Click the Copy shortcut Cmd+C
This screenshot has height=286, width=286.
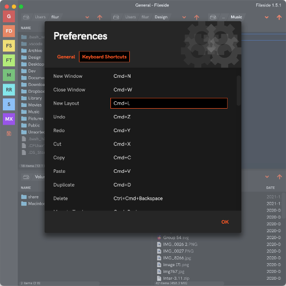pyautogui.click(x=122, y=158)
